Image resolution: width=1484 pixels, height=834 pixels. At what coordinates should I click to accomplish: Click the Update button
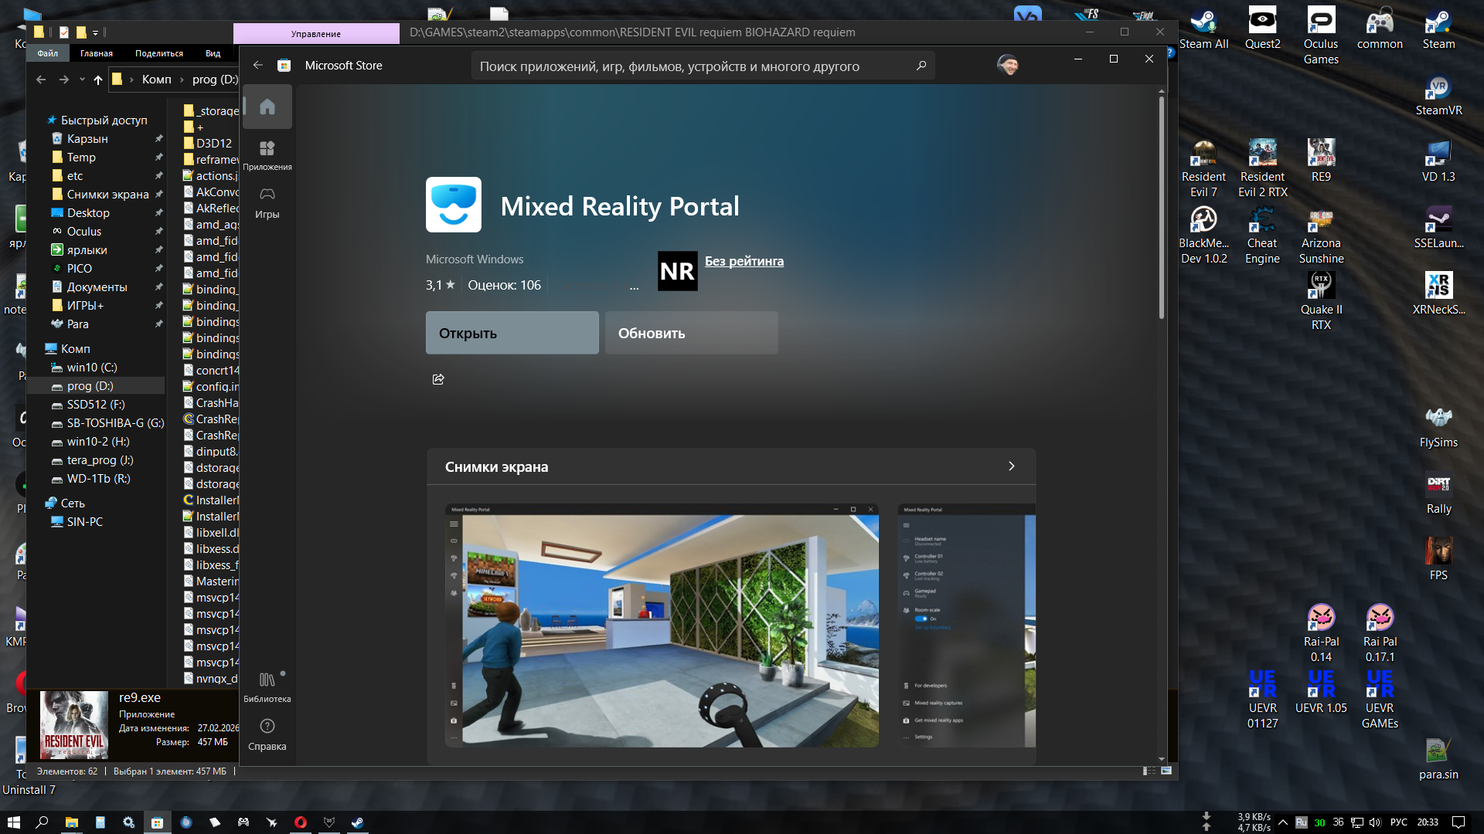(x=691, y=333)
